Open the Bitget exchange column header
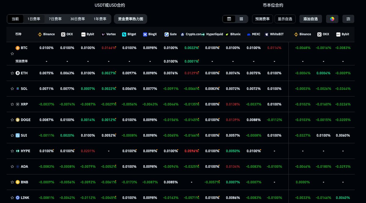Viewport: 366px width, 203px height. pyautogui.click(x=129, y=34)
